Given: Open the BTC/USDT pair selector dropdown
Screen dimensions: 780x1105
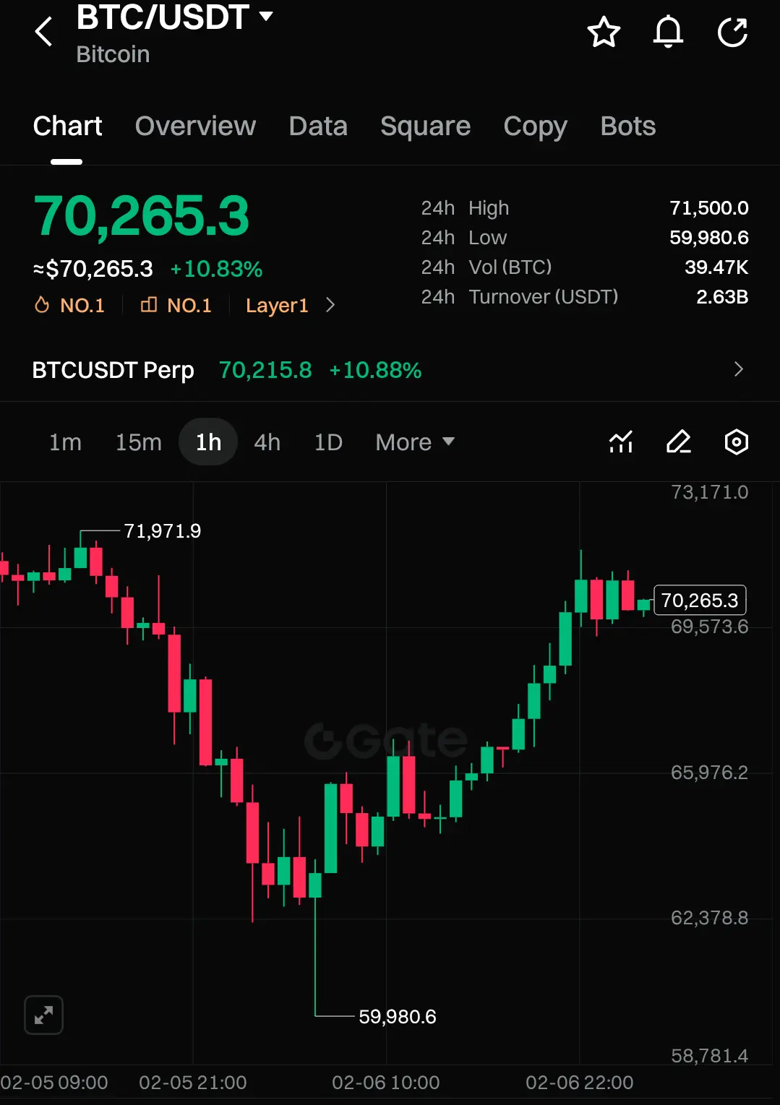Looking at the screenshot, I should pos(174,17).
